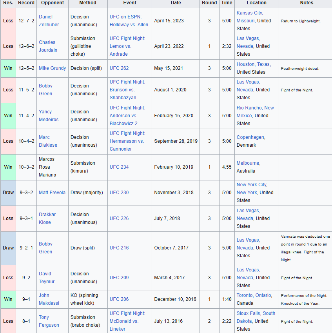This screenshot has width=332, height=333.
Task: Select the date April 15, 2023
Action: [169, 21]
